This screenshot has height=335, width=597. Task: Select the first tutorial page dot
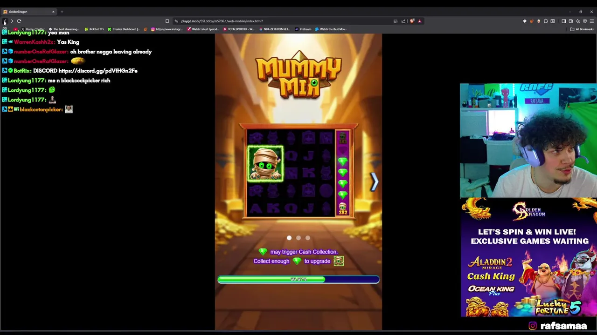(x=289, y=238)
